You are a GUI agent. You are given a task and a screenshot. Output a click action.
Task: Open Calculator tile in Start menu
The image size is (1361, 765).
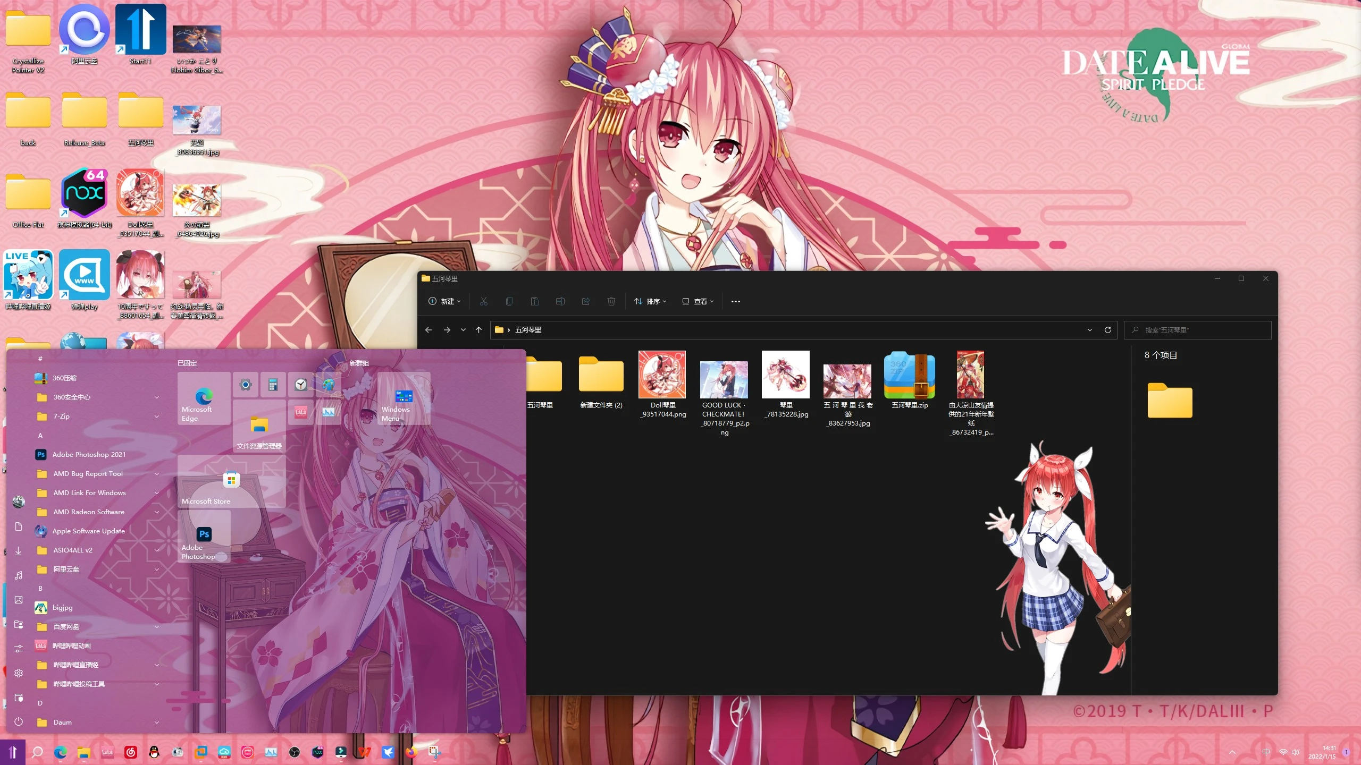273,385
